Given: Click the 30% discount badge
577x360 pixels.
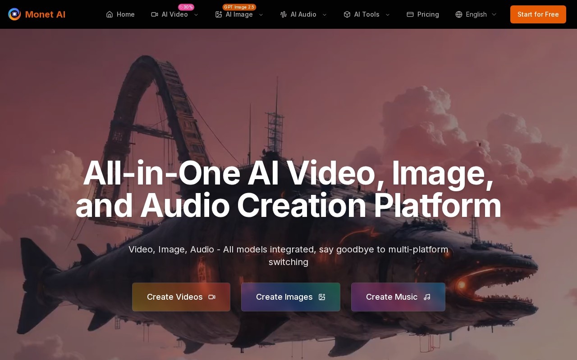Looking at the screenshot, I should tap(186, 7).
